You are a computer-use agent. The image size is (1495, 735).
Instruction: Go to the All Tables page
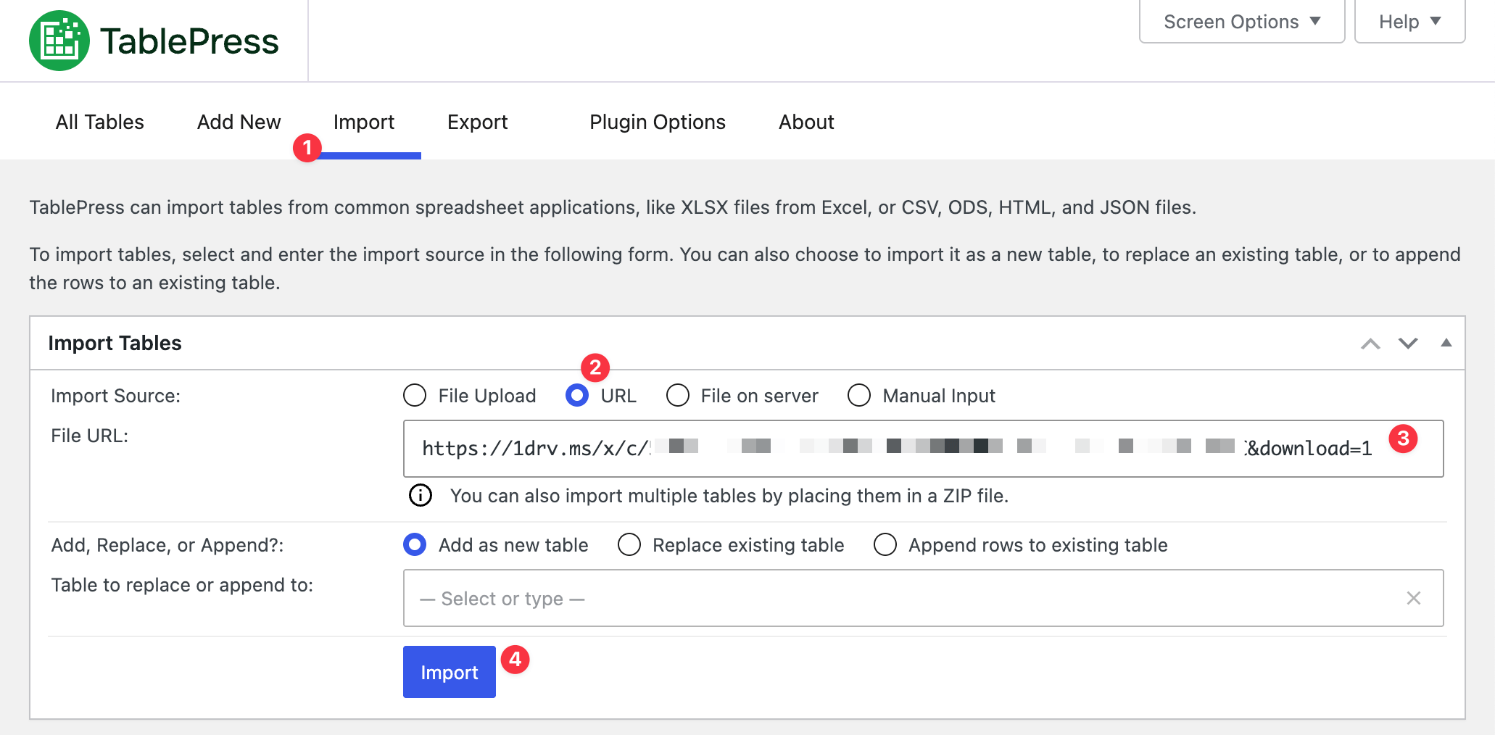tap(99, 122)
